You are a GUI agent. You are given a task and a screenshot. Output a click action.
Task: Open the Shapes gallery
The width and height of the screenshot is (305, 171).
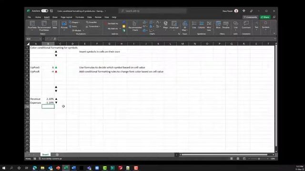tap(74, 22)
